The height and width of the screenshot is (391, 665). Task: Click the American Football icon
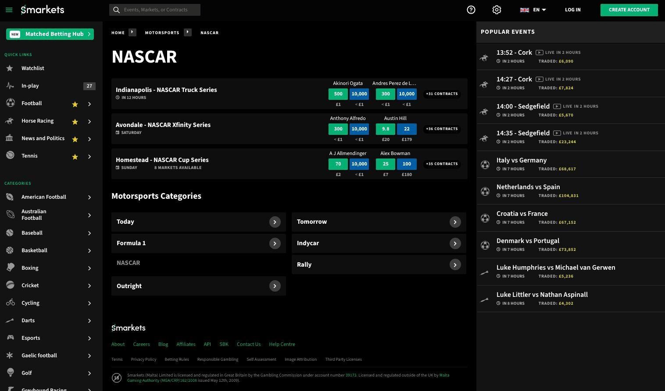[10, 197]
